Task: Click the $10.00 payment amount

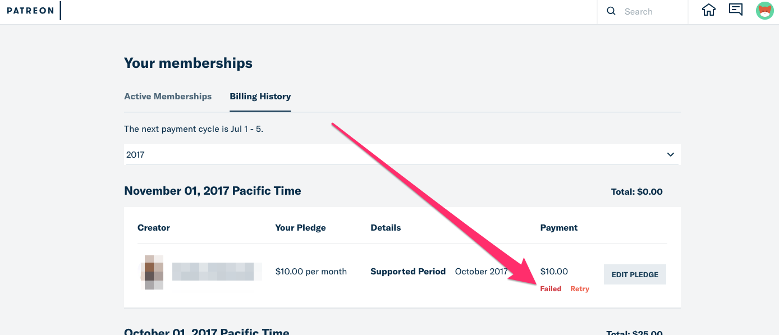Action: click(554, 272)
